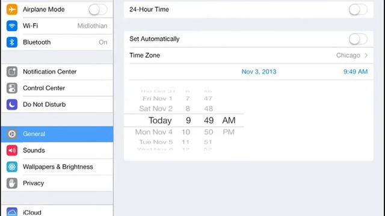Screen dimensions: 385x216
Task: Tap the Airplane Mode orange icon
Action: (x=12, y=10)
